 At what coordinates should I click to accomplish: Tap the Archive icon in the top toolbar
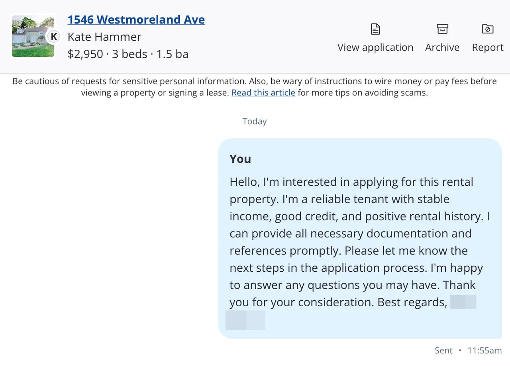coord(442,28)
